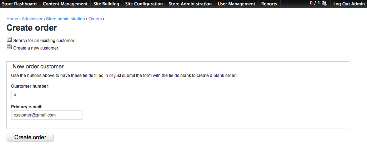Focus the Primary e-mail input field
This screenshot has height=145, width=367.
coord(47,115)
